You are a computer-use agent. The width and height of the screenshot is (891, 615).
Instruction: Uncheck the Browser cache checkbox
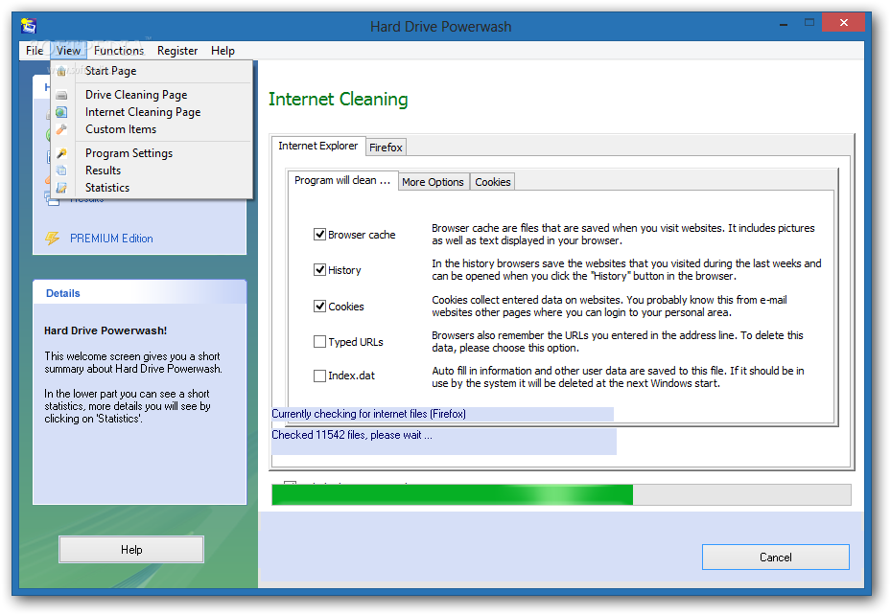pyautogui.click(x=320, y=235)
